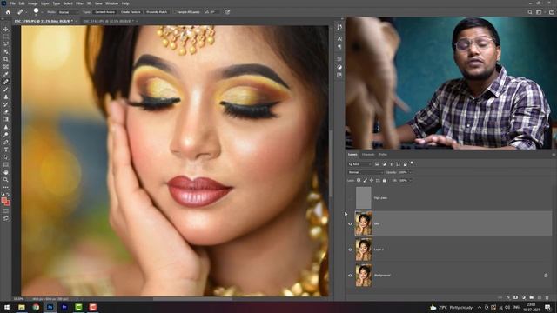Open the Kind filter dropdown
557x313 pixels.
[x=359, y=164]
